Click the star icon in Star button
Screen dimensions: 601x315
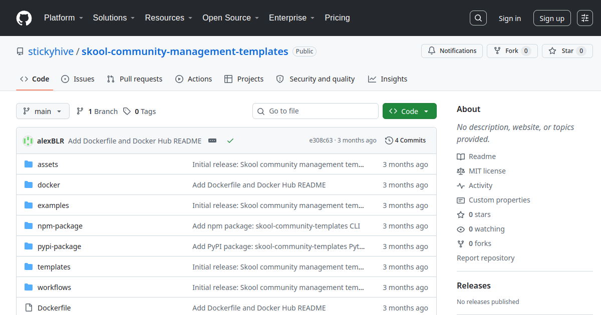[x=552, y=51]
